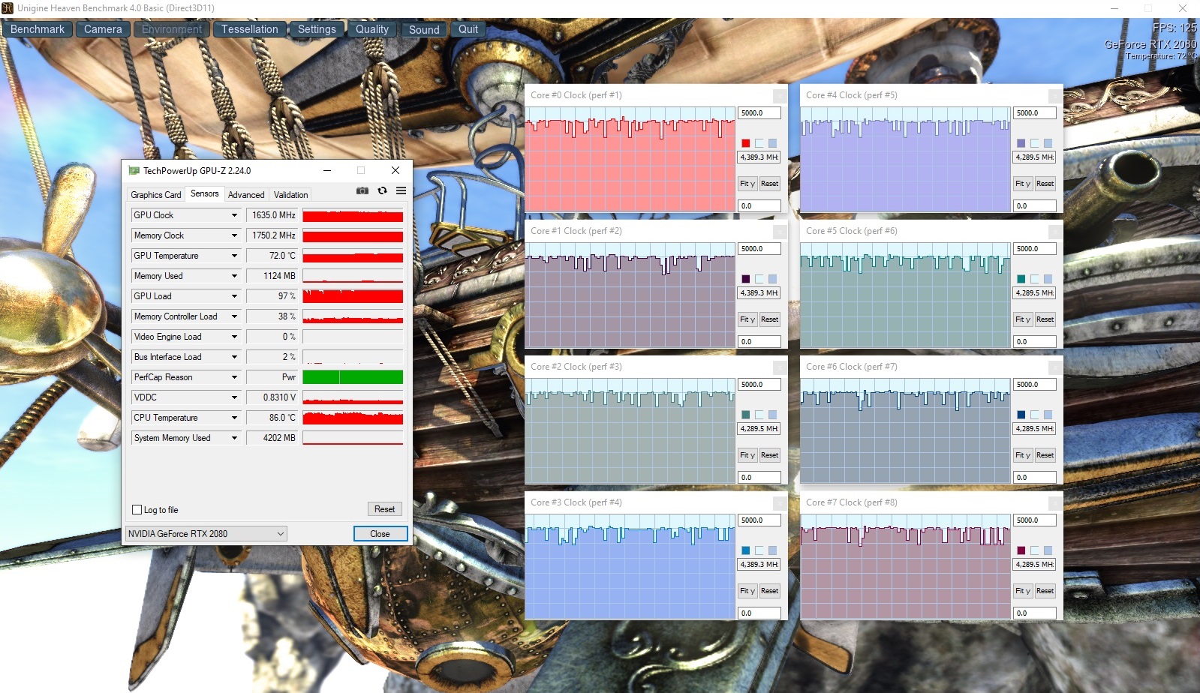Select the Sensors tab in GPU-Z
This screenshot has height=693, width=1200.
click(204, 193)
